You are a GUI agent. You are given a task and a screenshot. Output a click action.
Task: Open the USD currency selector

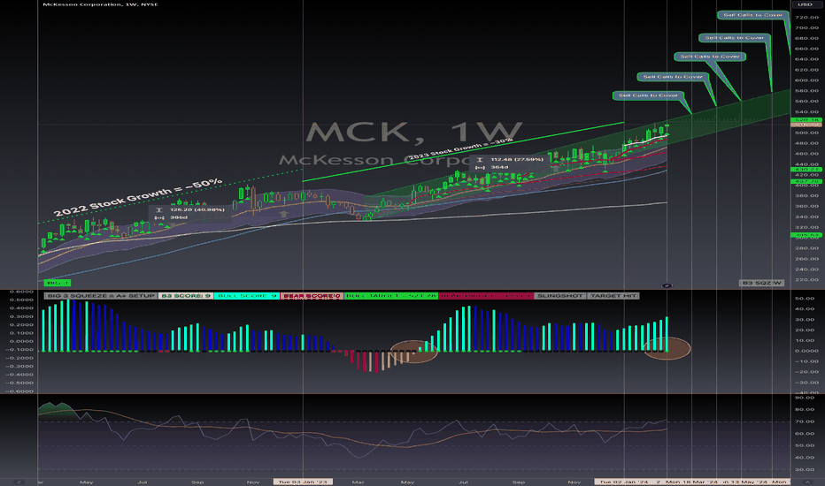point(805,4)
